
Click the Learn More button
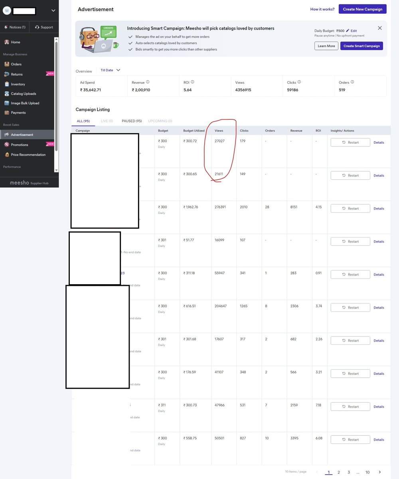326,46
